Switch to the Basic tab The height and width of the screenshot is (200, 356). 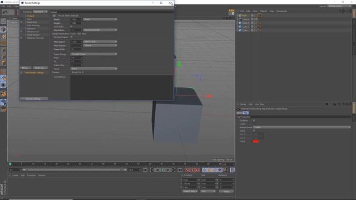[239, 113]
